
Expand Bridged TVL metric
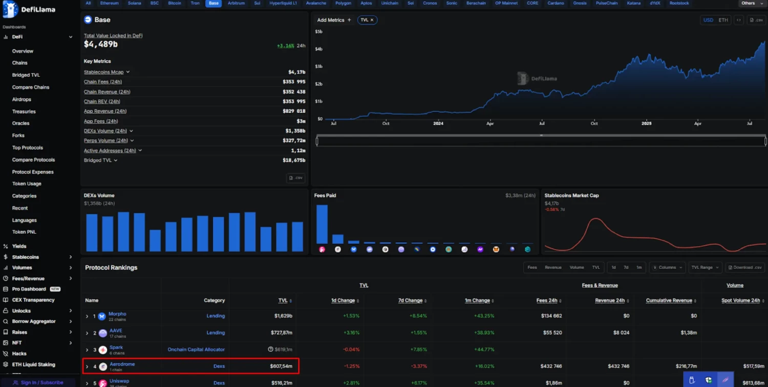coord(116,161)
